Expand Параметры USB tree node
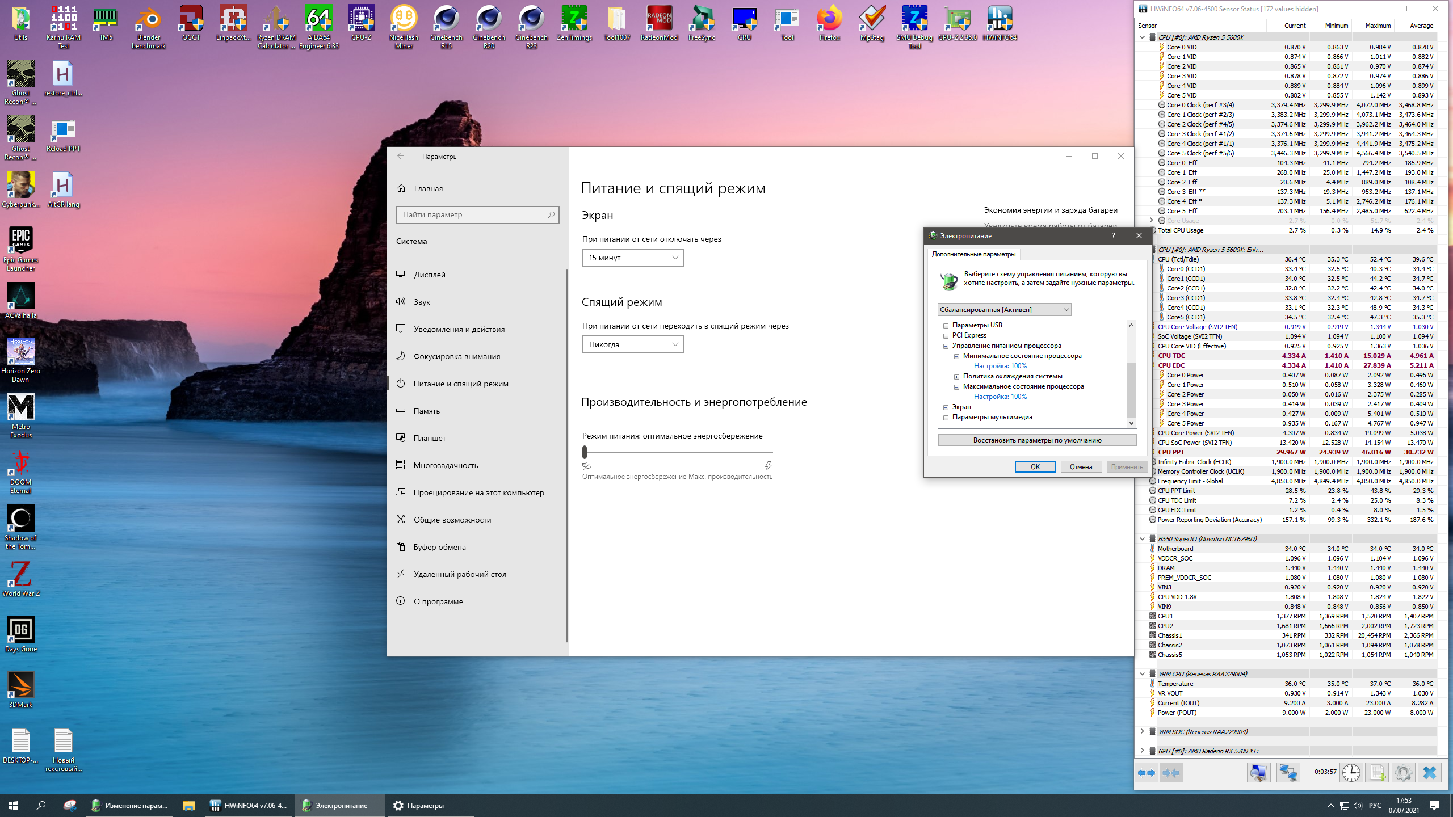This screenshot has width=1453, height=817. click(x=946, y=326)
